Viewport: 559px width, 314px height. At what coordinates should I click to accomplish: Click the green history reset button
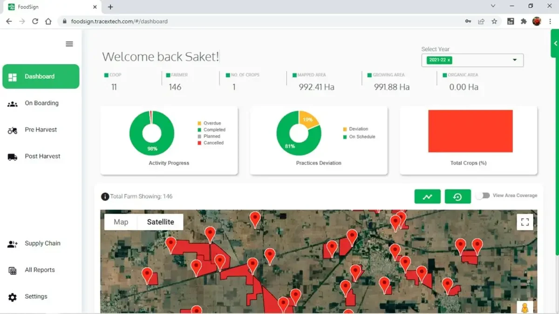(457, 196)
